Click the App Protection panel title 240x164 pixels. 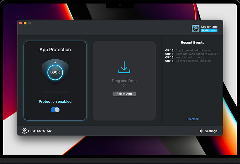[x=55, y=50]
